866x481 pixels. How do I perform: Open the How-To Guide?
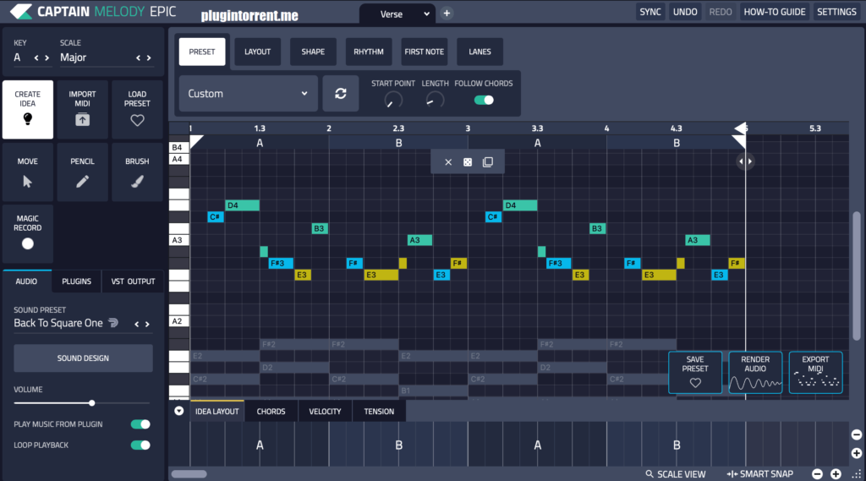(x=775, y=12)
